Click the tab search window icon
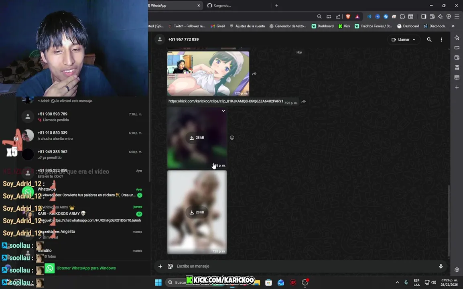Viewport: 463px width, 289px height. pos(410,16)
